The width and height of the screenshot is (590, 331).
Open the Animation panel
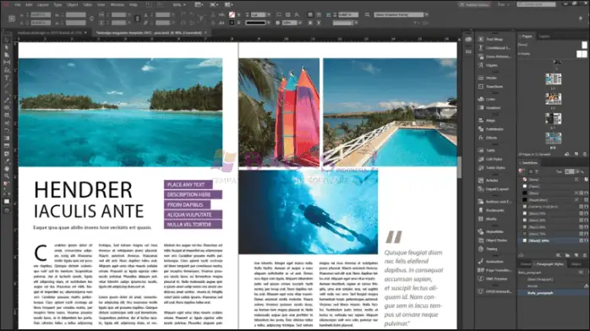click(x=490, y=262)
